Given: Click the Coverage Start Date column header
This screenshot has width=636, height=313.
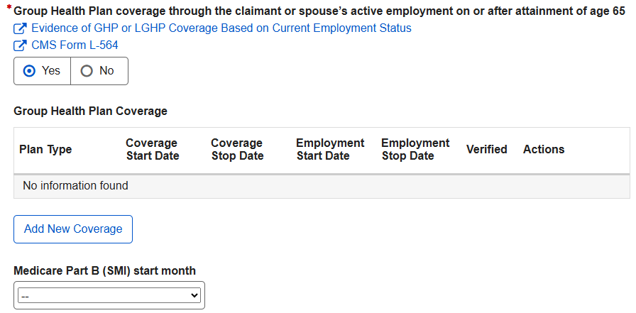Looking at the screenshot, I should click(152, 150).
